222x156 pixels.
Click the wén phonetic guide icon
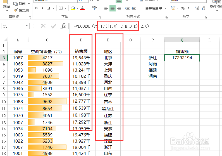tap(94, 8)
